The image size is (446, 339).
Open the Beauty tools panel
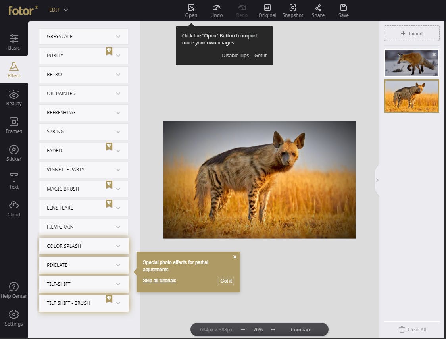pos(14,98)
